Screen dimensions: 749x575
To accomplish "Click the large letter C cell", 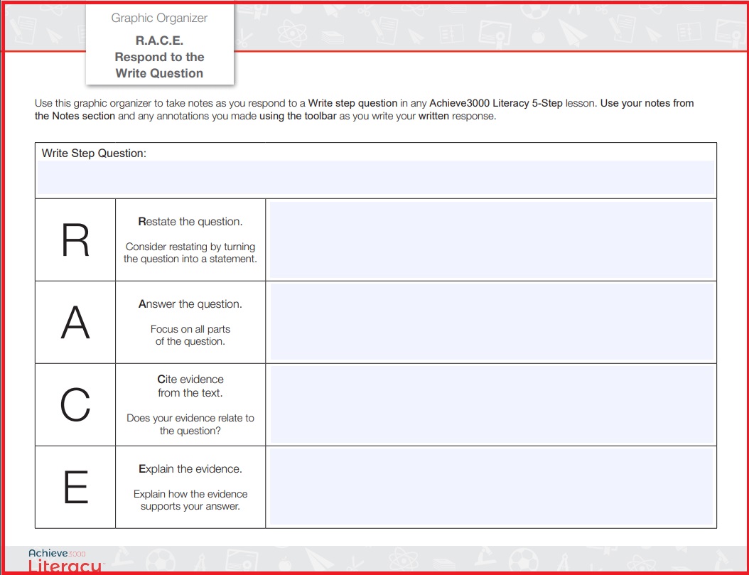I will (x=75, y=404).
